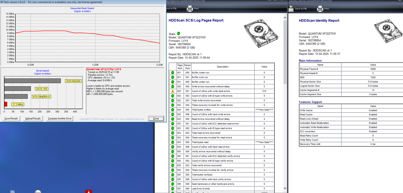The height and width of the screenshot is (193, 403).
Task: Click green icon for Read errors recovered without delay
Action: (172, 119)
